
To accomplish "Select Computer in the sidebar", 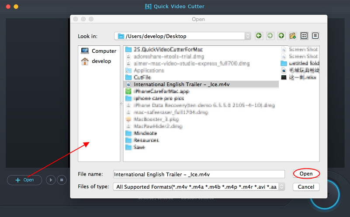I will [98, 51].
